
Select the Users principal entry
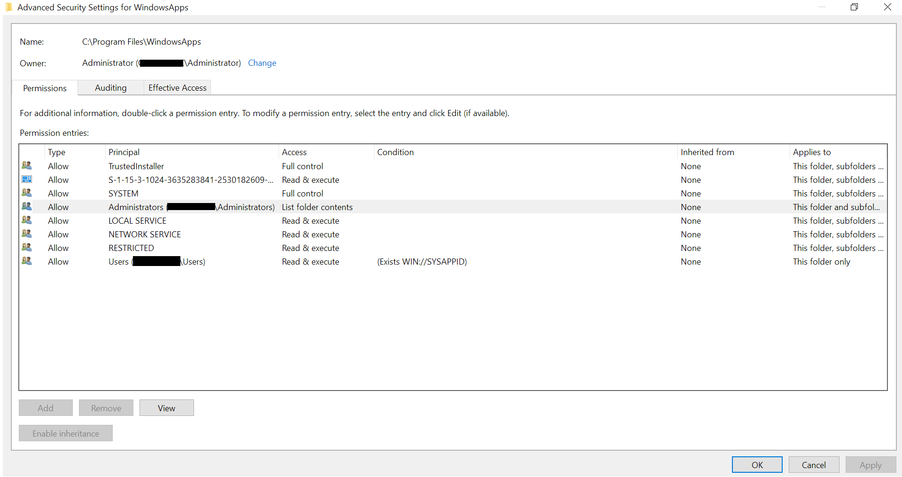point(157,261)
